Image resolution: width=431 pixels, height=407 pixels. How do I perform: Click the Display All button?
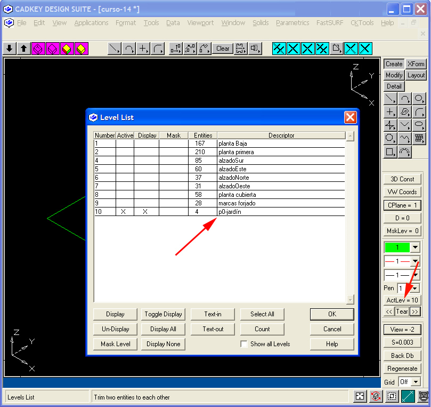pyautogui.click(x=163, y=329)
